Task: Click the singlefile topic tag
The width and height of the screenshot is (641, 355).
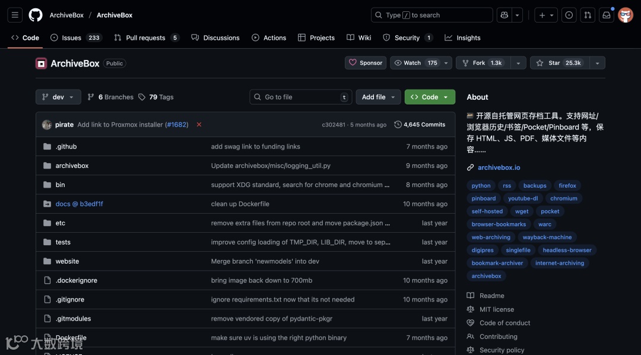Action: tap(518, 251)
